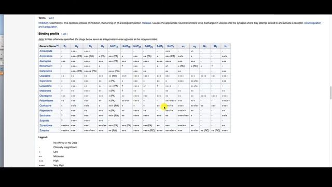Click the M1 column header link
This screenshot has height=187, width=332.
tap(205, 46)
